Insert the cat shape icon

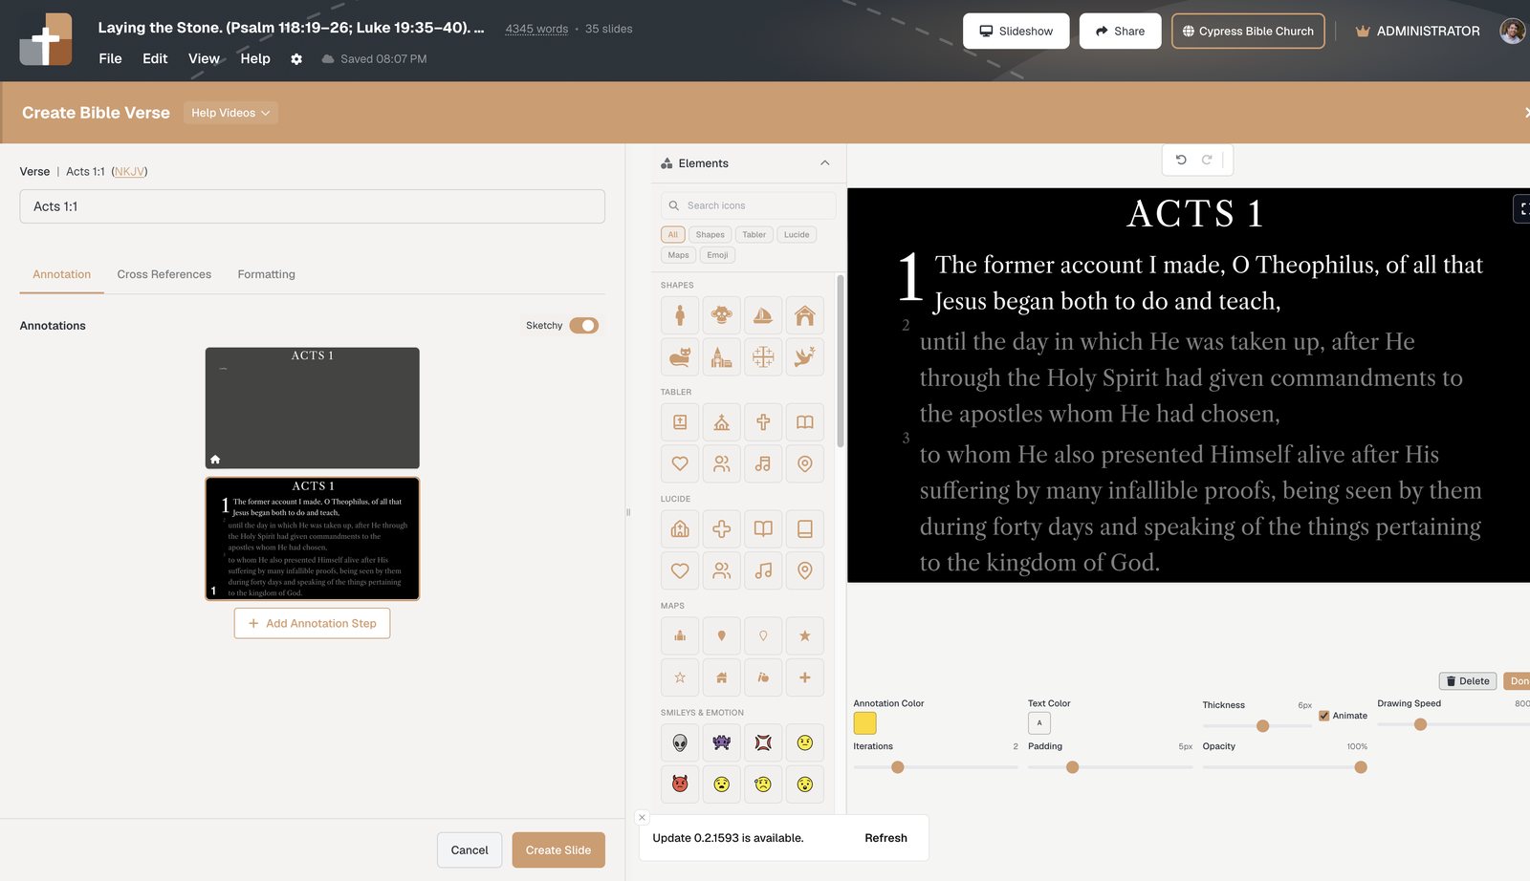tap(680, 357)
